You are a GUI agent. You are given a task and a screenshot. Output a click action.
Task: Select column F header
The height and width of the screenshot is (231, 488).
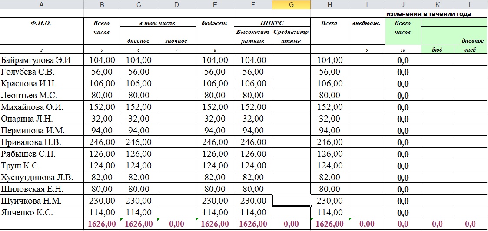point(253,4)
